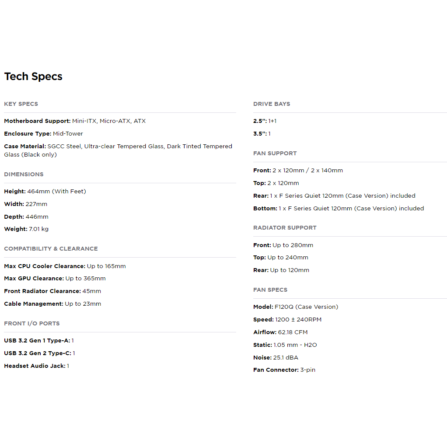Click the Fan Connector 3-pin line

coord(284,370)
